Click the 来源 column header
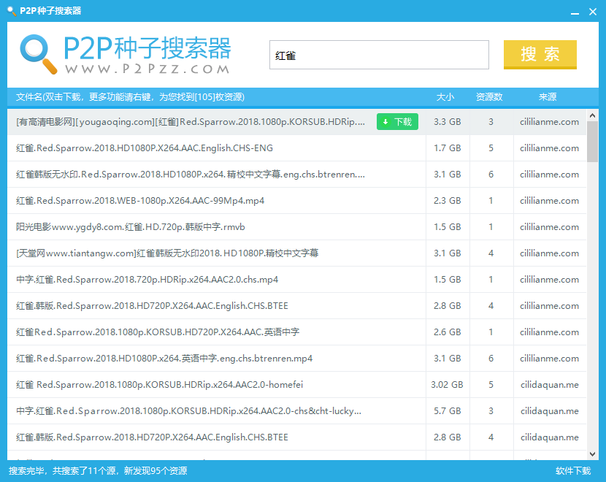Viewport: 606px width, 482px height. (548, 97)
